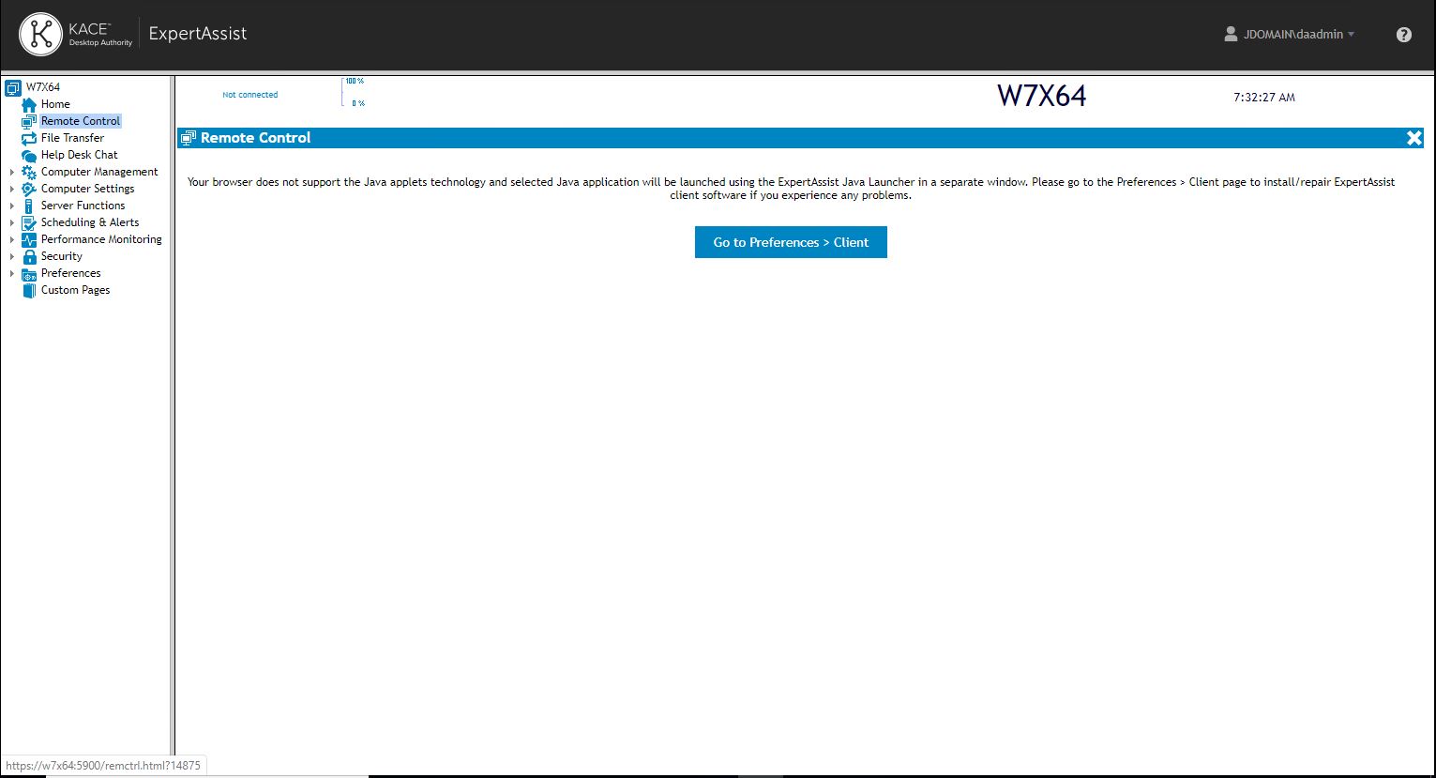Click the Help Desk Chat bubble icon
Screen dimensions: 1436x778
click(x=29, y=155)
